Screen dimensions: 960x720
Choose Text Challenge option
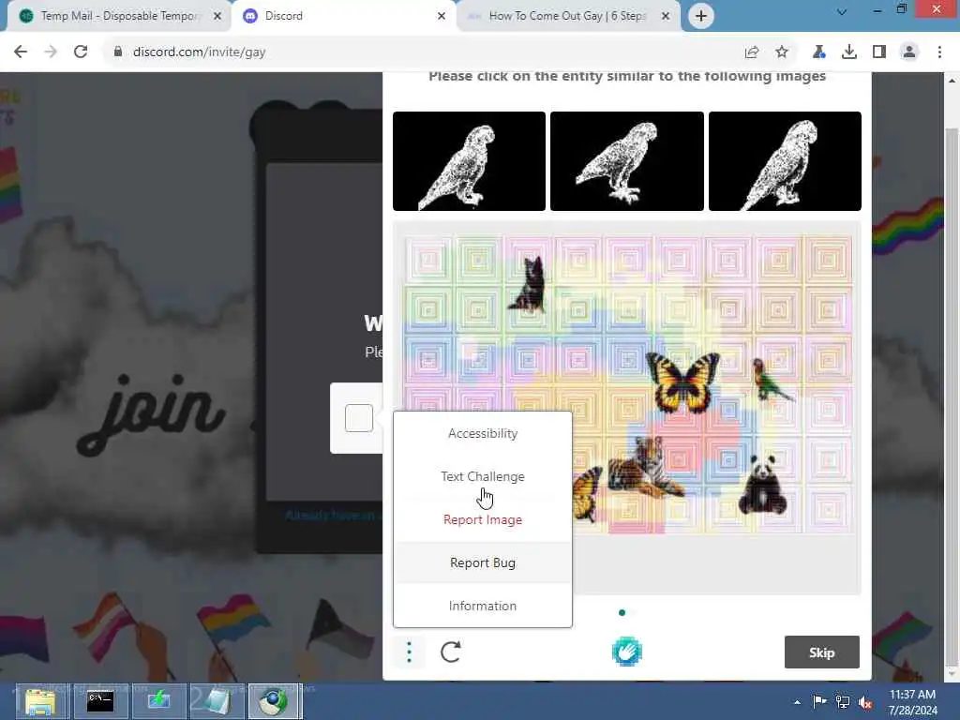(x=483, y=476)
